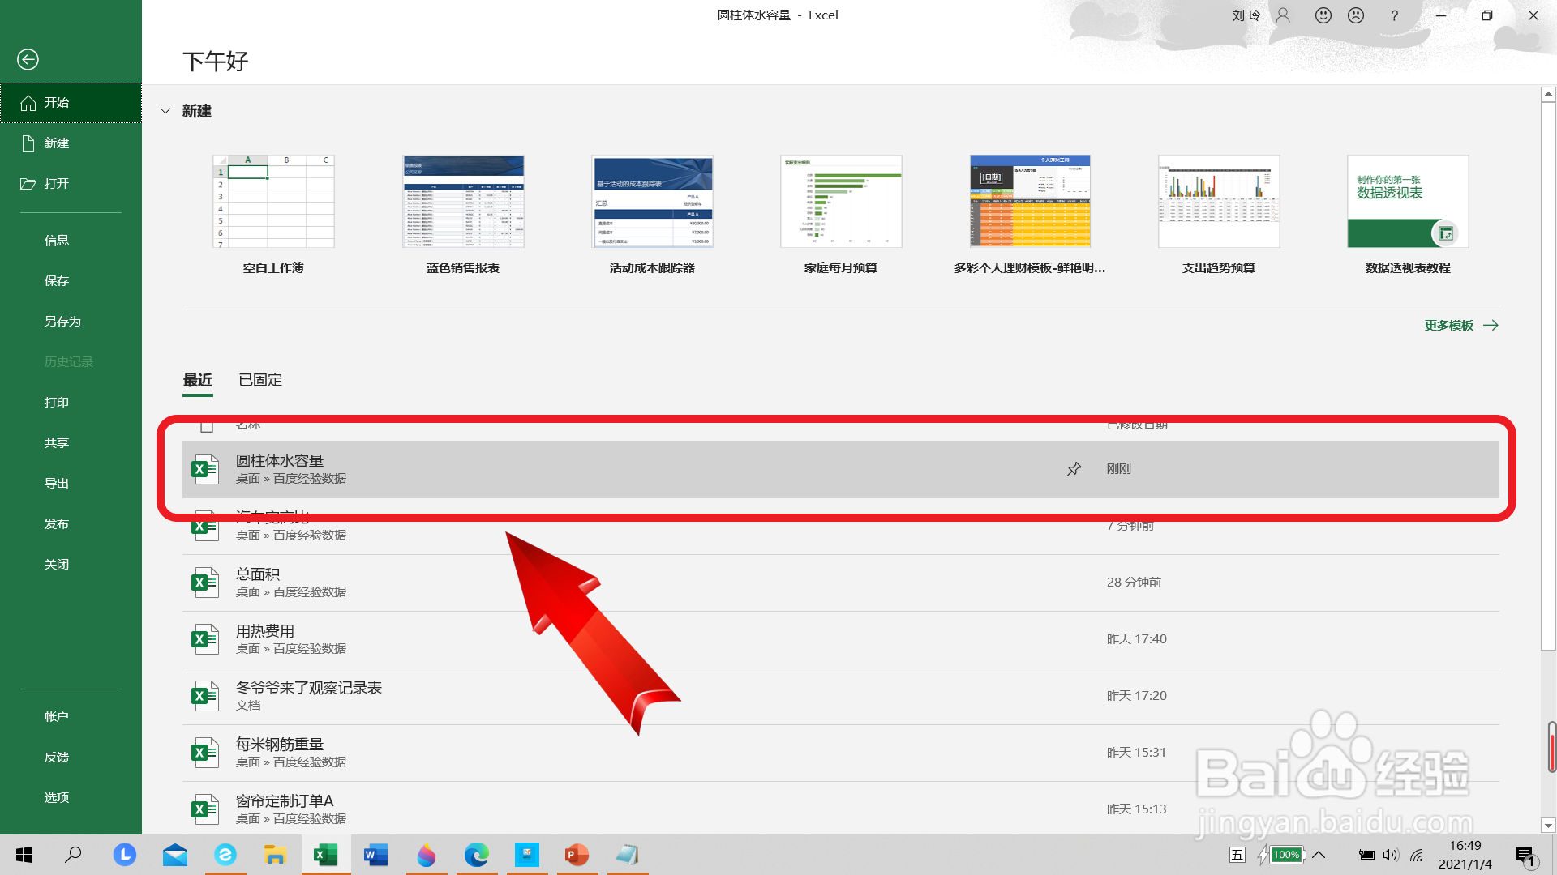Click Excel file icon beside 总面积
This screenshot has height=875, width=1557.
(204, 583)
